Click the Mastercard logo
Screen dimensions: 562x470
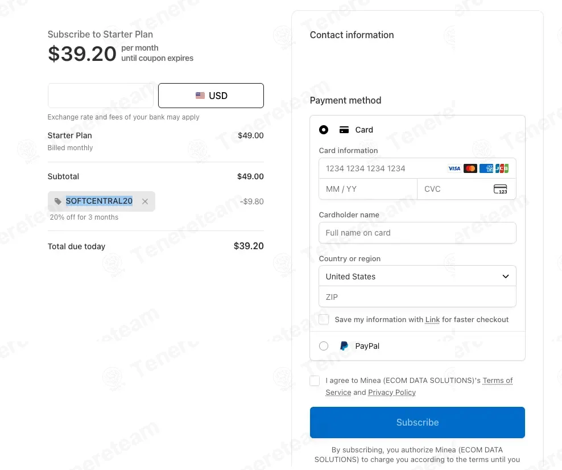pos(470,168)
